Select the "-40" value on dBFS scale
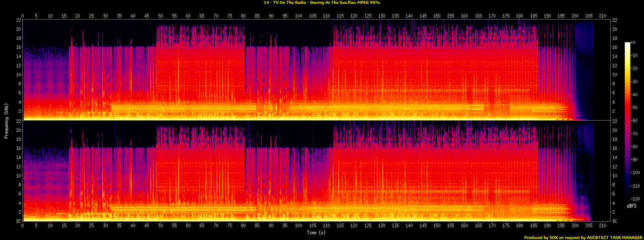Image resolution: width=644 pixels, height=240 pixels. pos(634,95)
